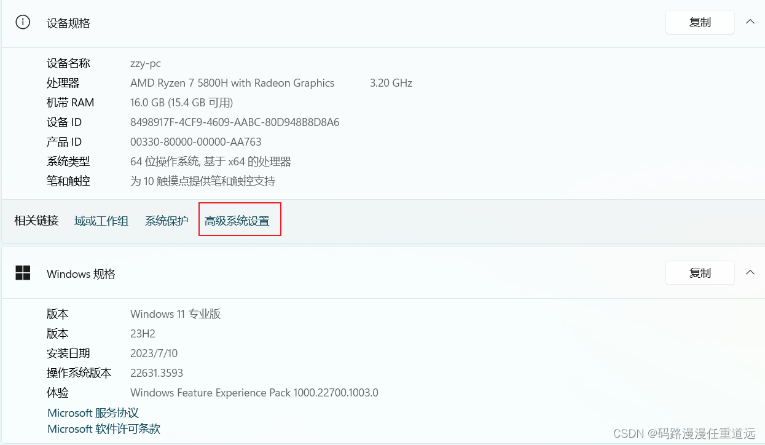Select the 产品 ID value text
The height and width of the screenshot is (445, 765).
196,141
